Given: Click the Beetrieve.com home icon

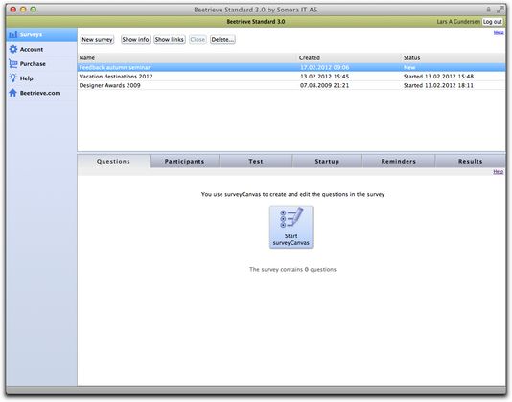Looking at the screenshot, I should [13, 93].
